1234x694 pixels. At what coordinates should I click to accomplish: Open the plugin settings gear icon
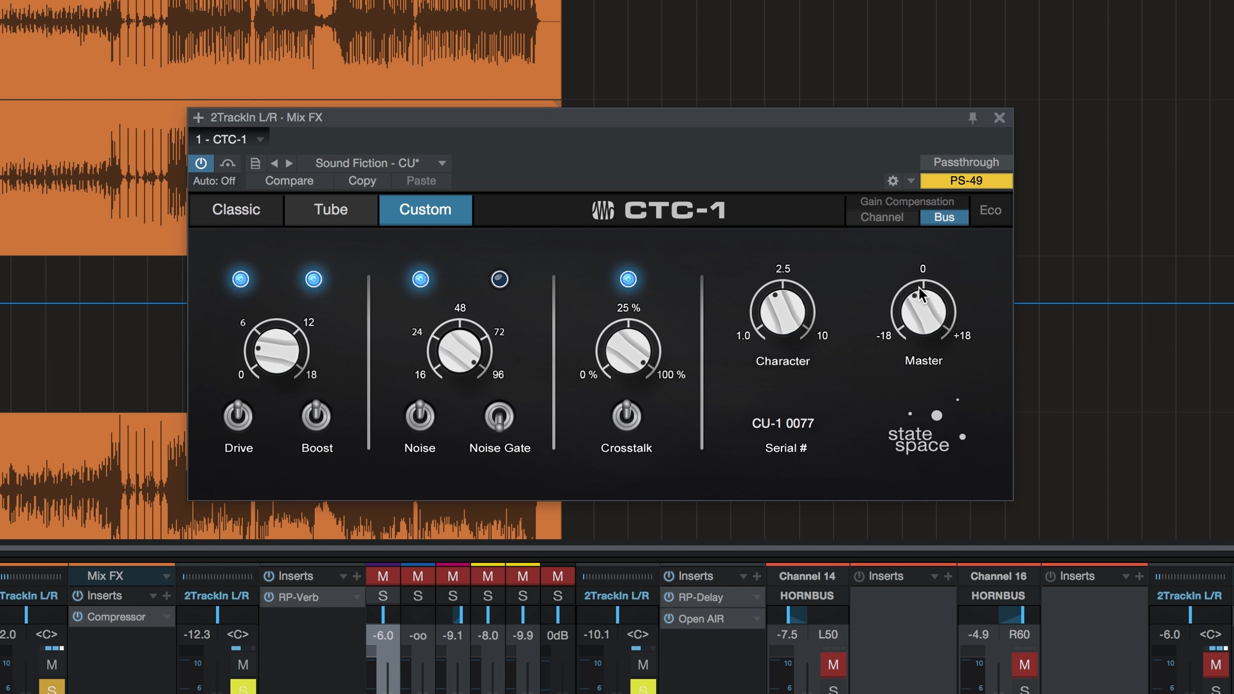pos(893,181)
